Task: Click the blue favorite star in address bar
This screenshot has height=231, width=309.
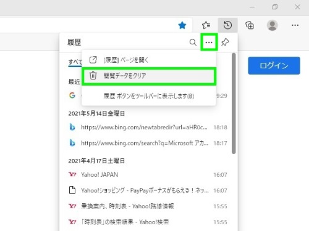Action: point(182,25)
